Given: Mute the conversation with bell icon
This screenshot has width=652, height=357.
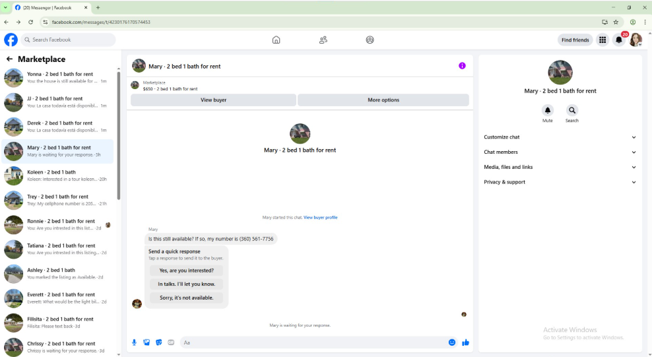Looking at the screenshot, I should click(547, 110).
